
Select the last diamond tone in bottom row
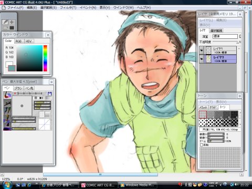[234, 122]
